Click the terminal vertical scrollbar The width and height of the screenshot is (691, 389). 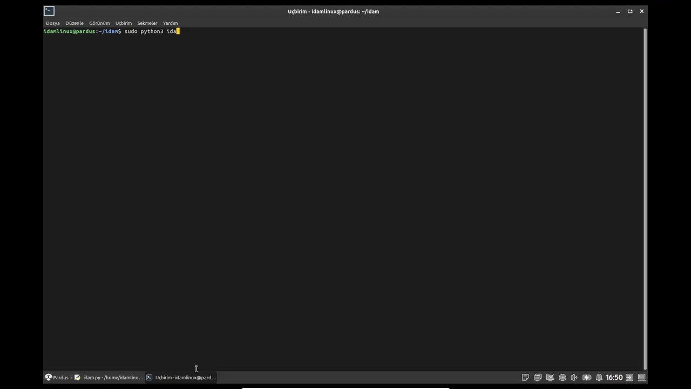point(645,199)
